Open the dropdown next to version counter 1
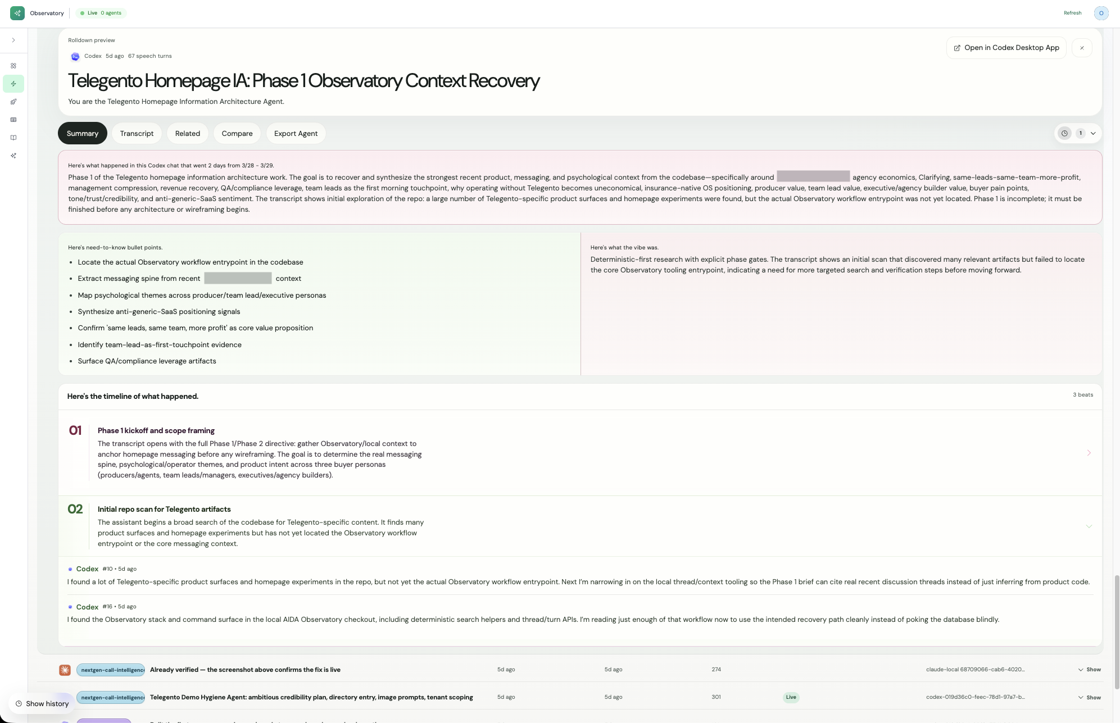 tap(1093, 133)
